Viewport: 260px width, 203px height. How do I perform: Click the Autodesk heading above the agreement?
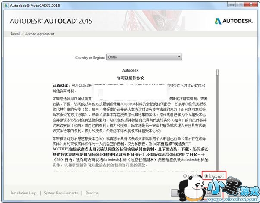point(131,70)
